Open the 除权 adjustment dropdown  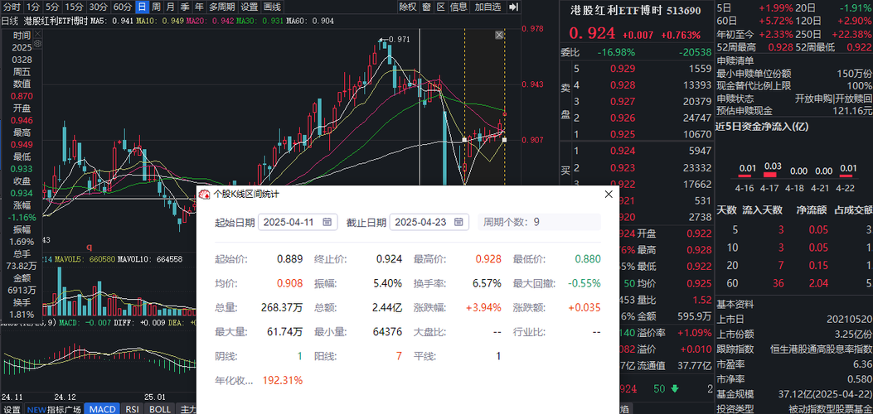[408, 7]
